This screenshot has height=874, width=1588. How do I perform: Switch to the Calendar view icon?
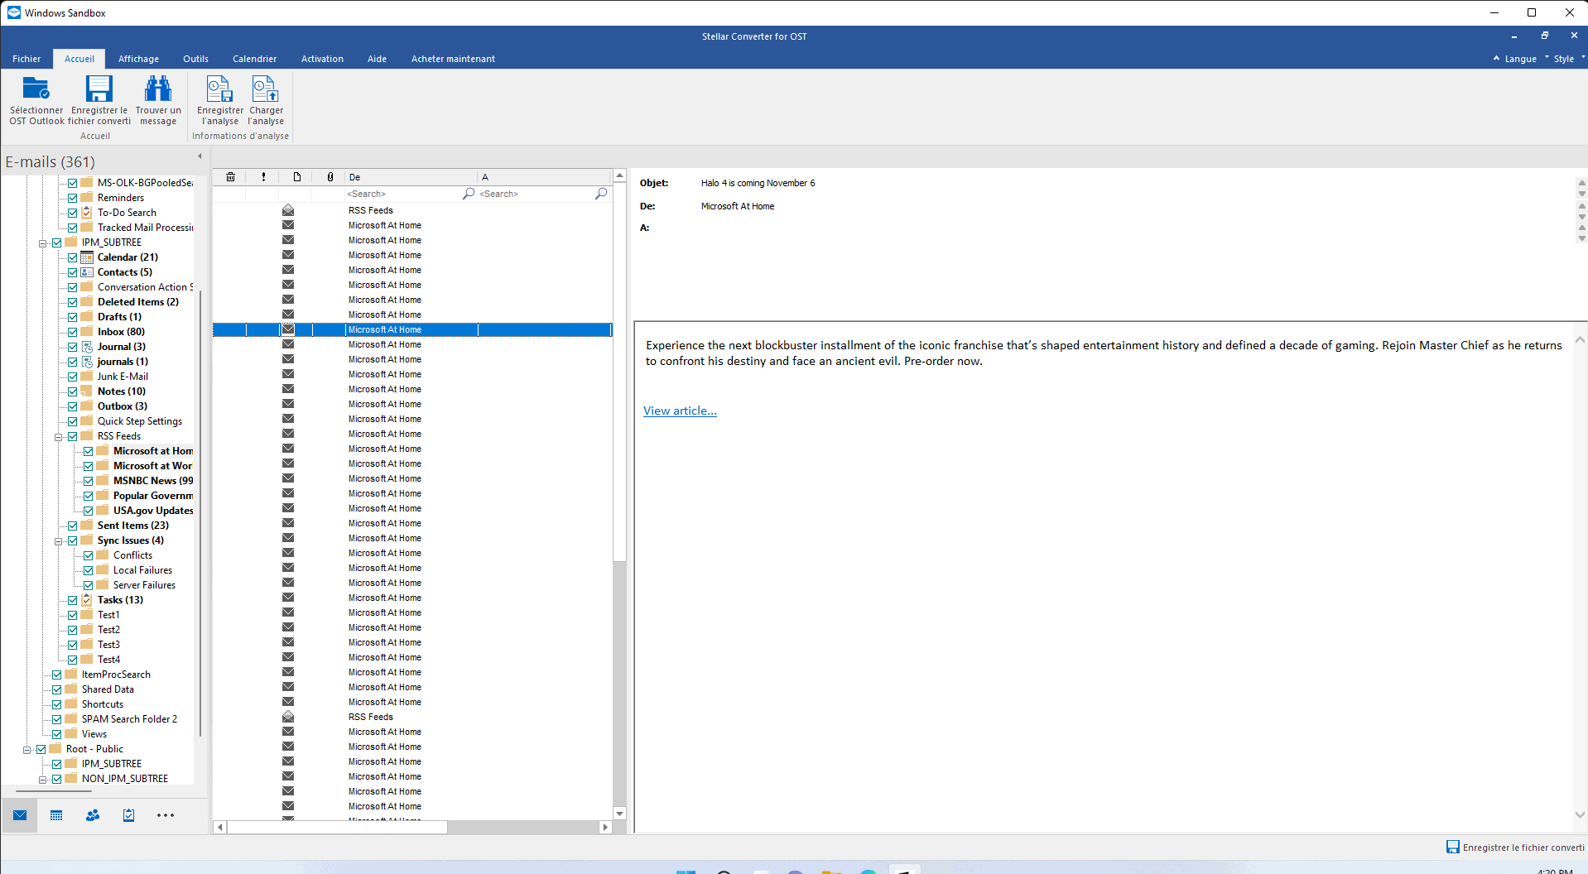tap(55, 815)
